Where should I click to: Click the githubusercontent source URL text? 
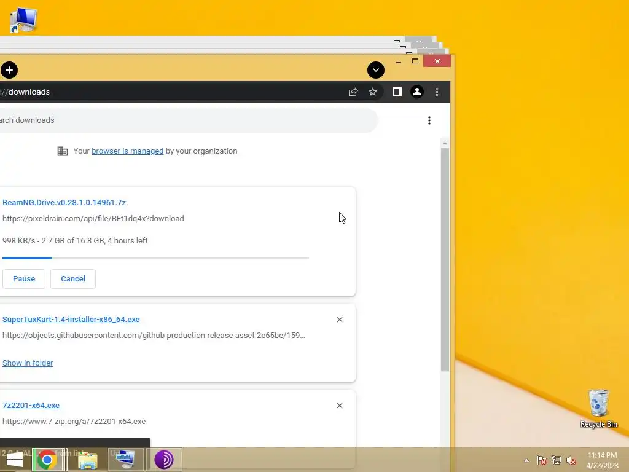[x=154, y=335]
